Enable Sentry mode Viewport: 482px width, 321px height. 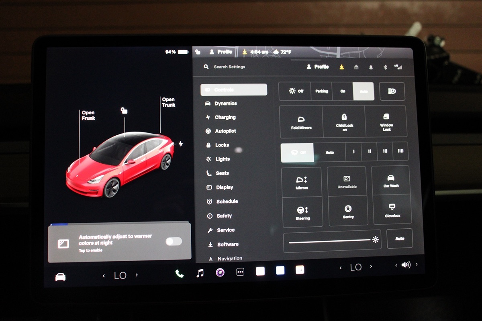(x=348, y=211)
